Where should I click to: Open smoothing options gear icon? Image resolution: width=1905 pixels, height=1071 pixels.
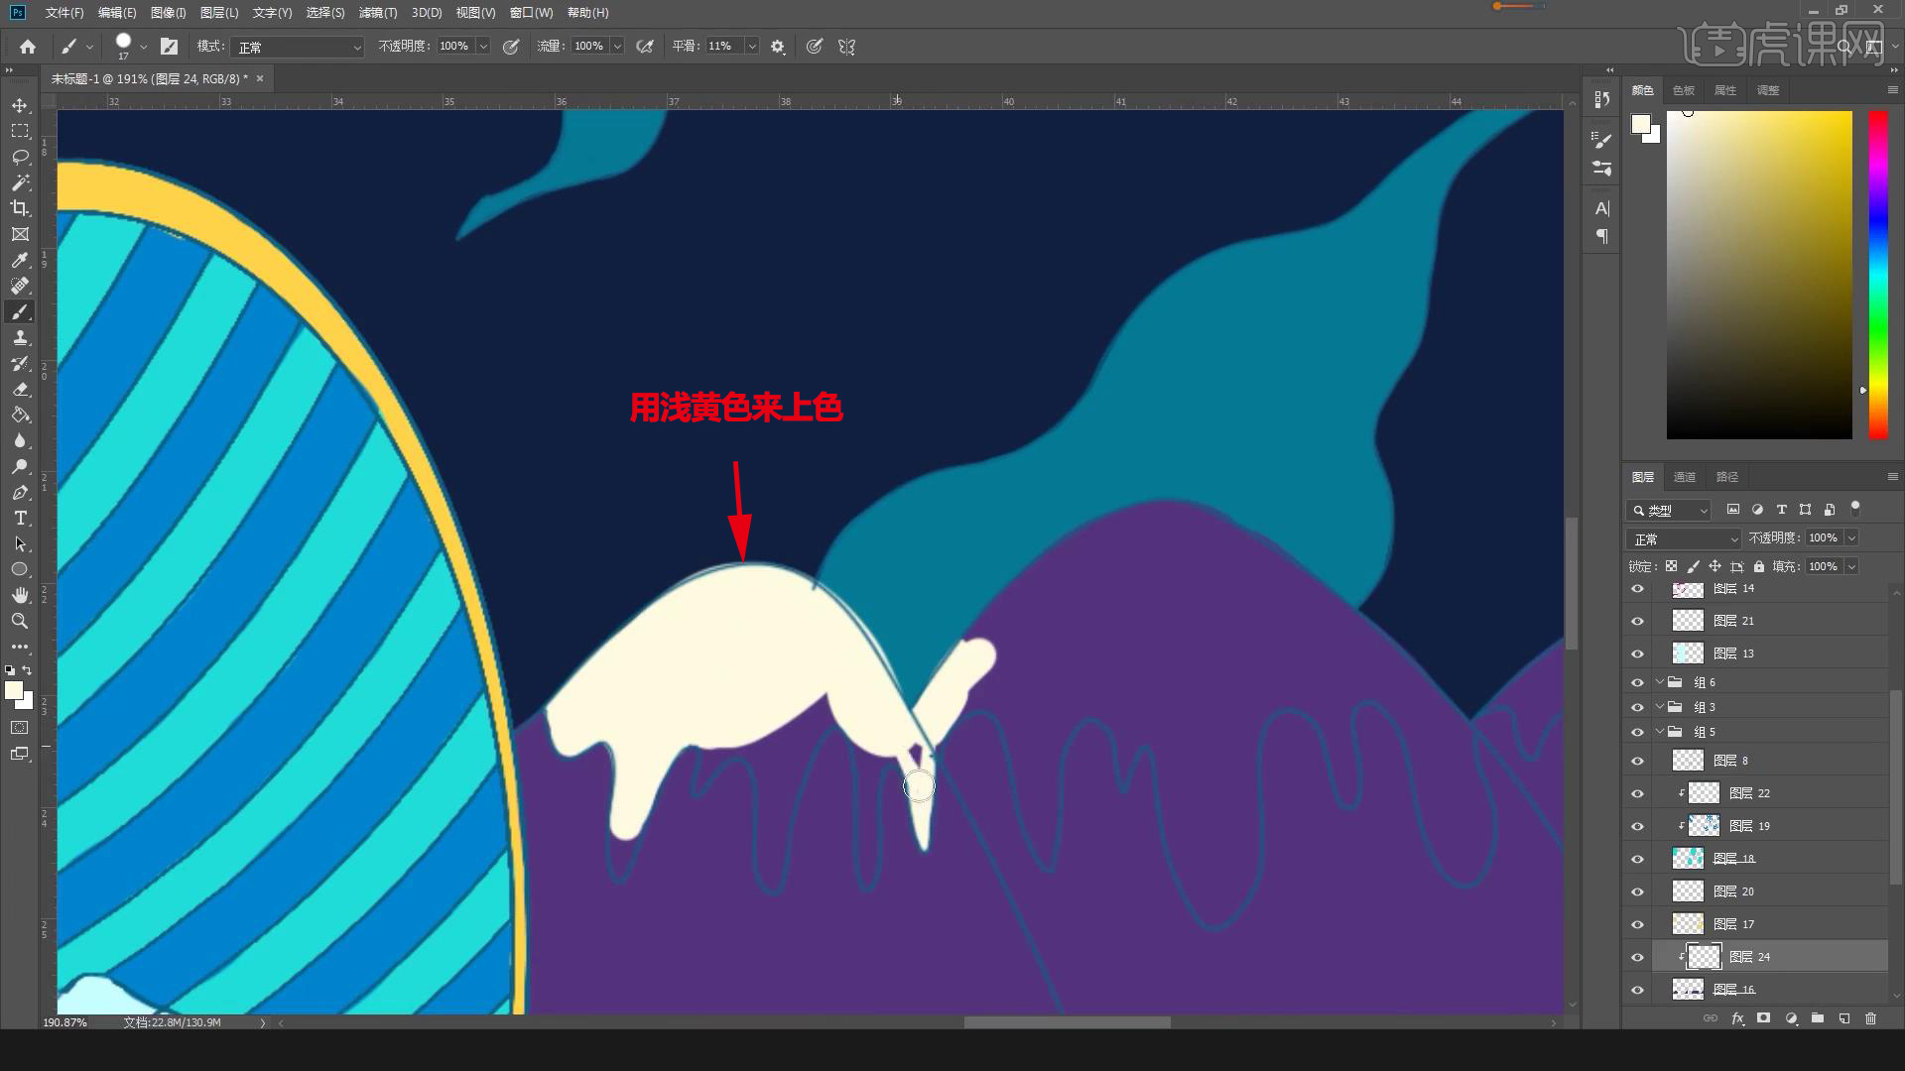click(778, 47)
